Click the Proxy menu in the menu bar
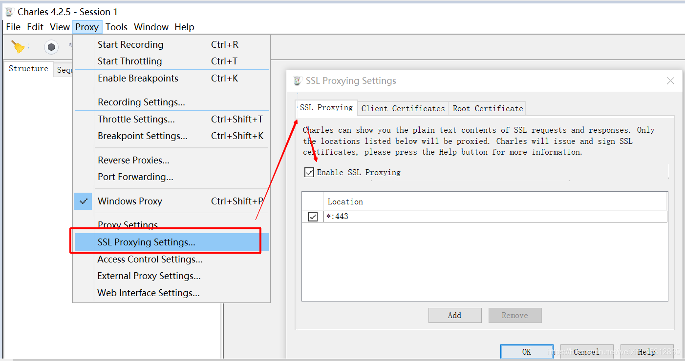This screenshot has height=361, width=685. (x=87, y=27)
